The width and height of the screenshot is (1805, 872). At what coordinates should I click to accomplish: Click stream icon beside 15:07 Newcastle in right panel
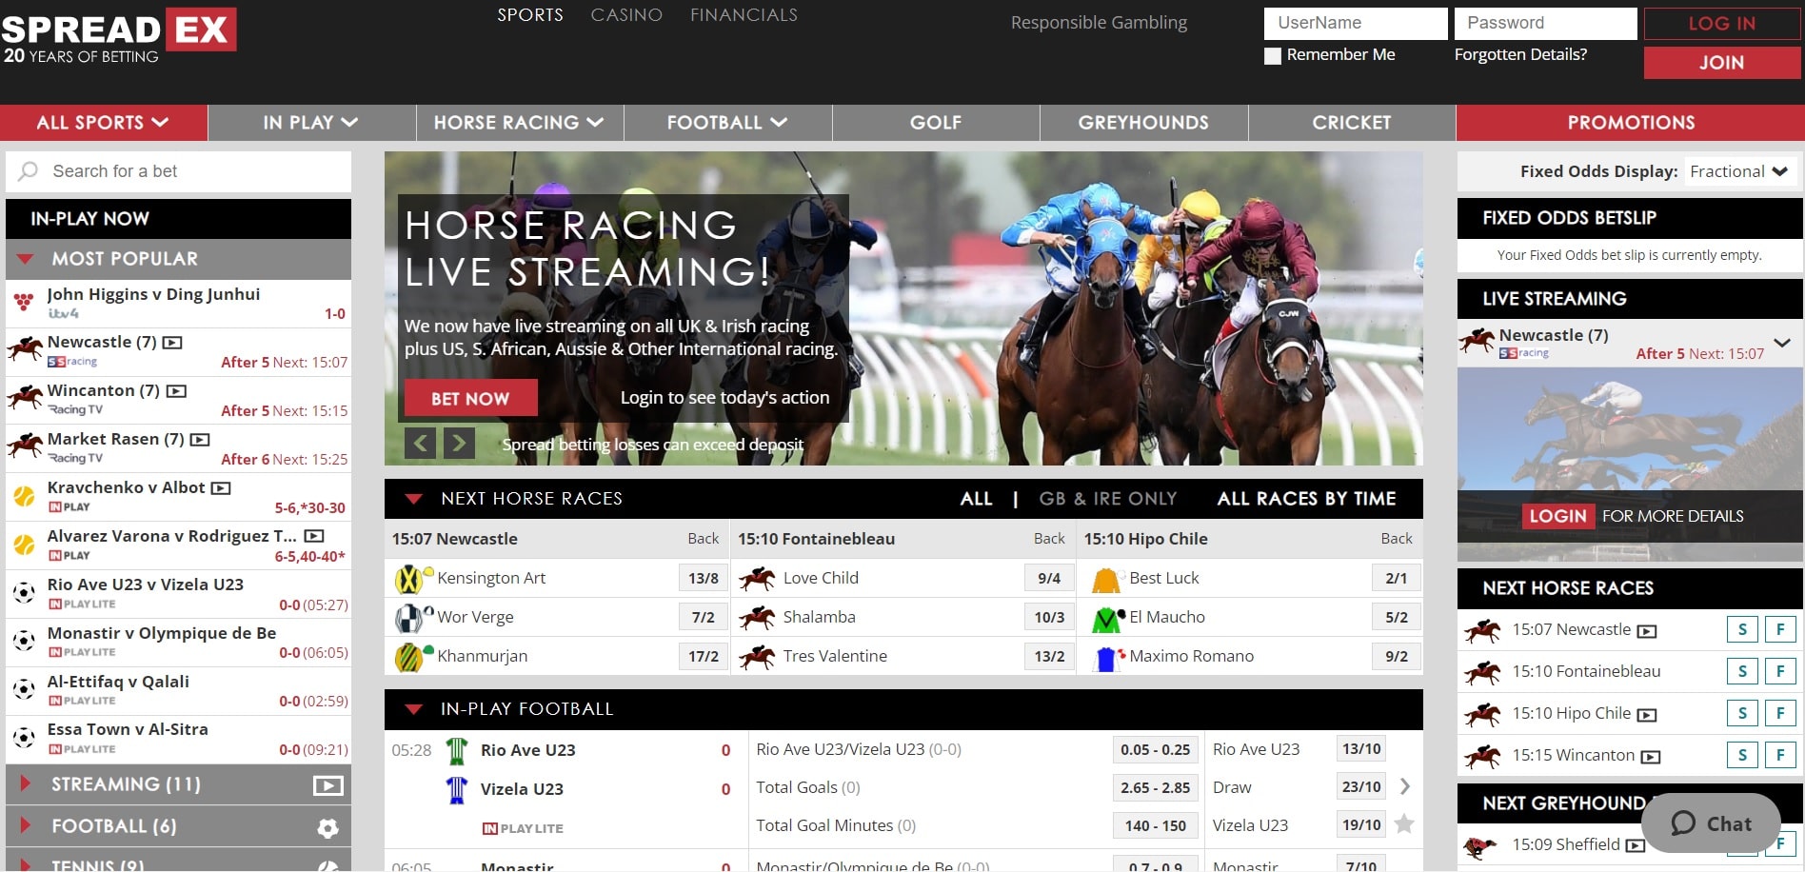(1647, 631)
